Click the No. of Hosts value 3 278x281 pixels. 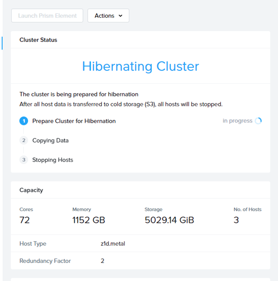point(236,220)
